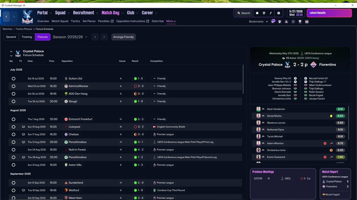Open the Overview submenu item
This screenshot has height=200, width=357.
[43, 21]
